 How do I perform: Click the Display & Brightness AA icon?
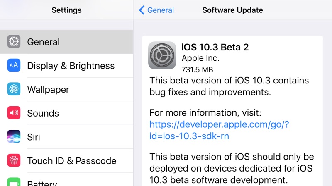pyautogui.click(x=14, y=65)
